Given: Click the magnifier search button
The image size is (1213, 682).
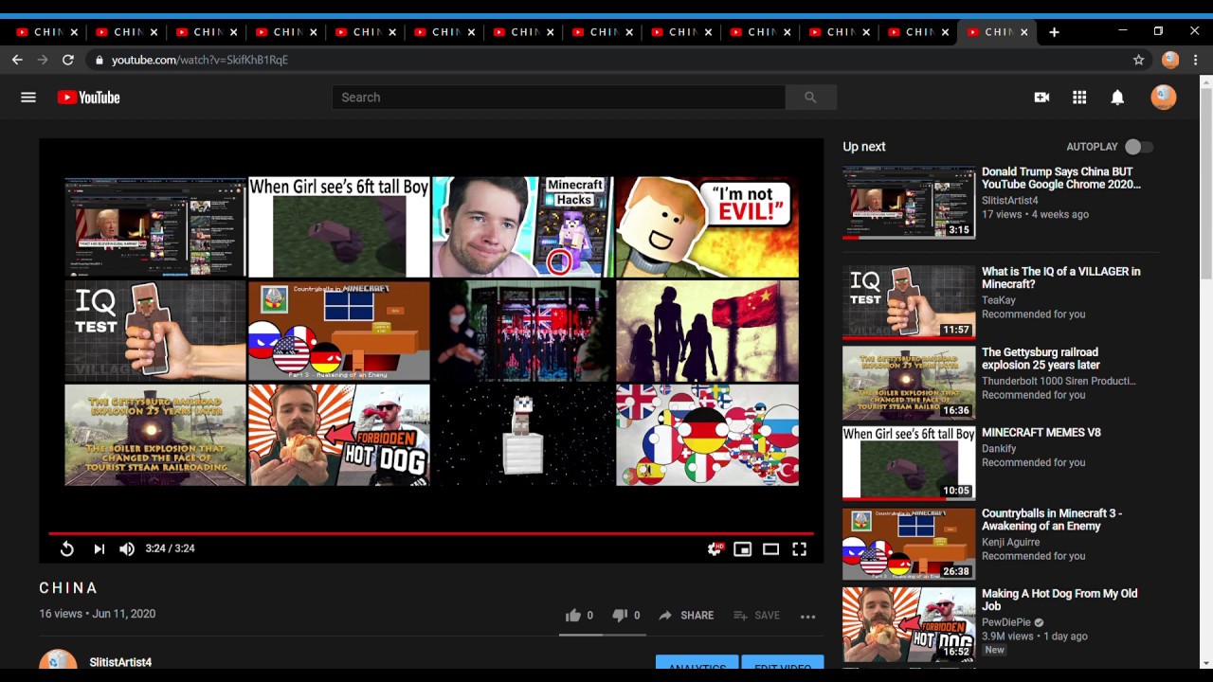Looking at the screenshot, I should point(810,97).
